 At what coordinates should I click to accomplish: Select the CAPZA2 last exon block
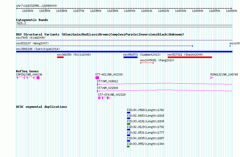click(38, 78)
